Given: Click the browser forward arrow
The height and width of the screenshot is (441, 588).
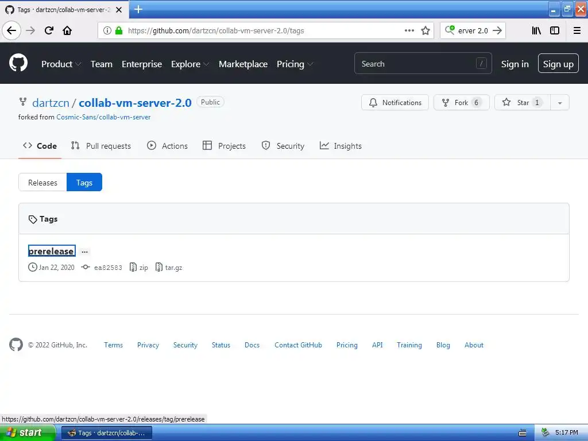Looking at the screenshot, I should (30, 30).
